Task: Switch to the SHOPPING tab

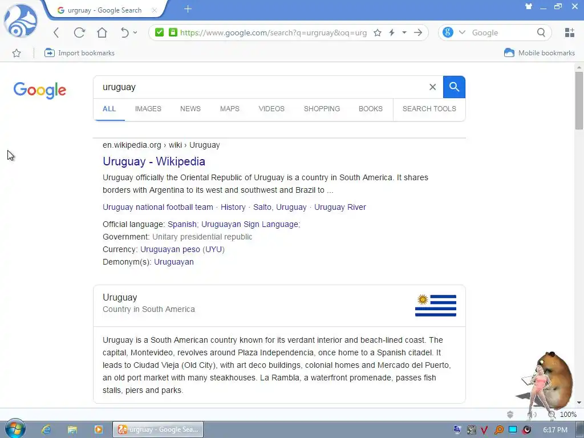Action: tap(322, 109)
